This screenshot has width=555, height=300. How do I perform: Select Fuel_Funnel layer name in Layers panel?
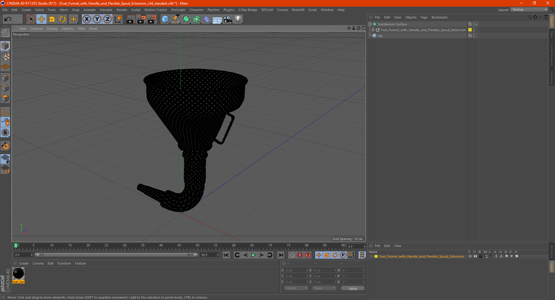(421, 256)
